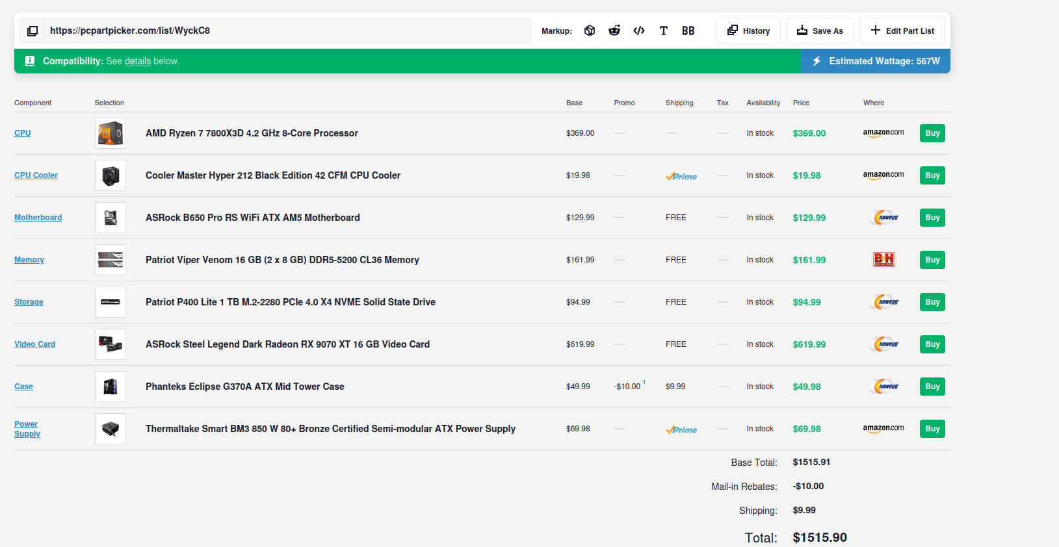Screen dimensions: 1059x547
Task: Open the ASRock B650 Pro RS WiFi product name
Action: (253, 218)
